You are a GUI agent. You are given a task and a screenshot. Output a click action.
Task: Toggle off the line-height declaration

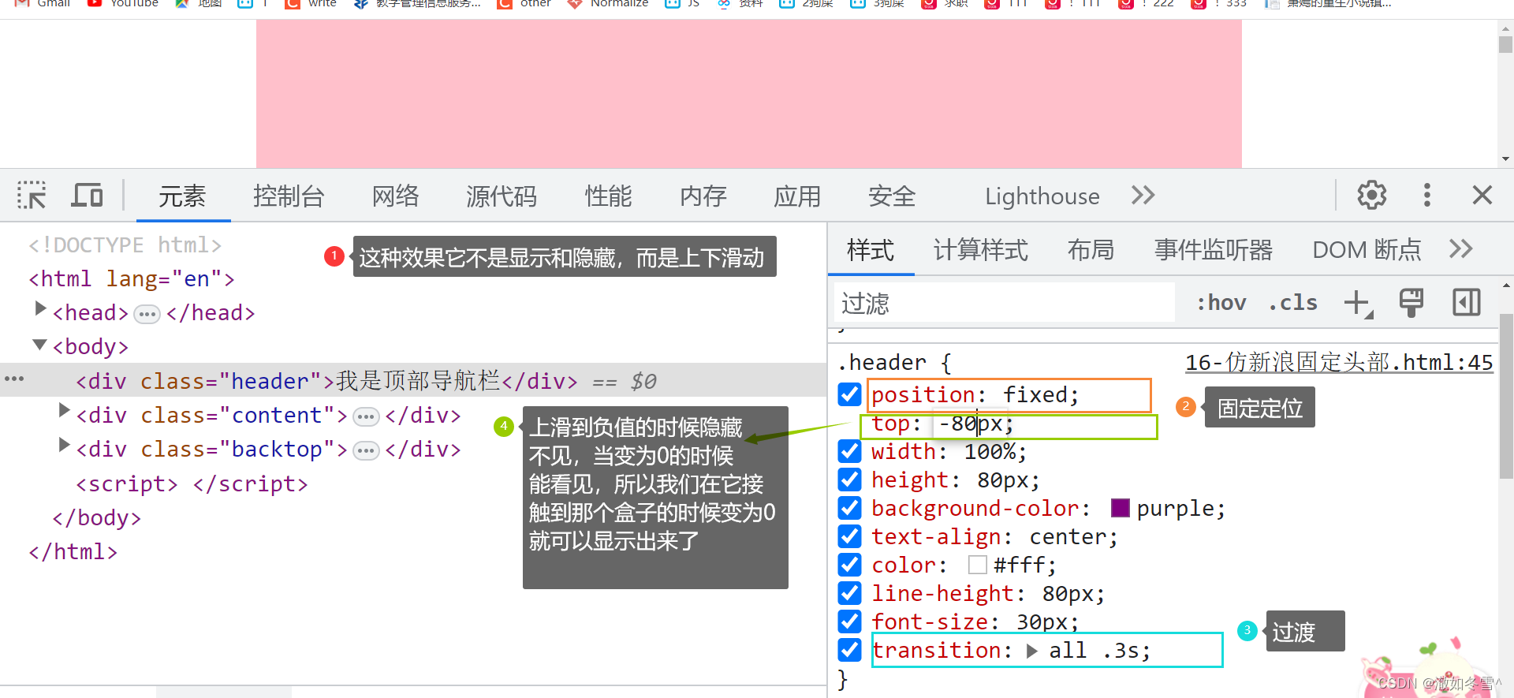click(x=849, y=593)
